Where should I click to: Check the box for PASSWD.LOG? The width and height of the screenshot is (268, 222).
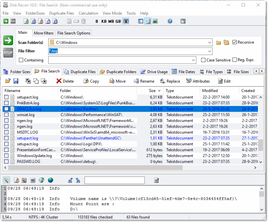pyautogui.click(x=6, y=161)
